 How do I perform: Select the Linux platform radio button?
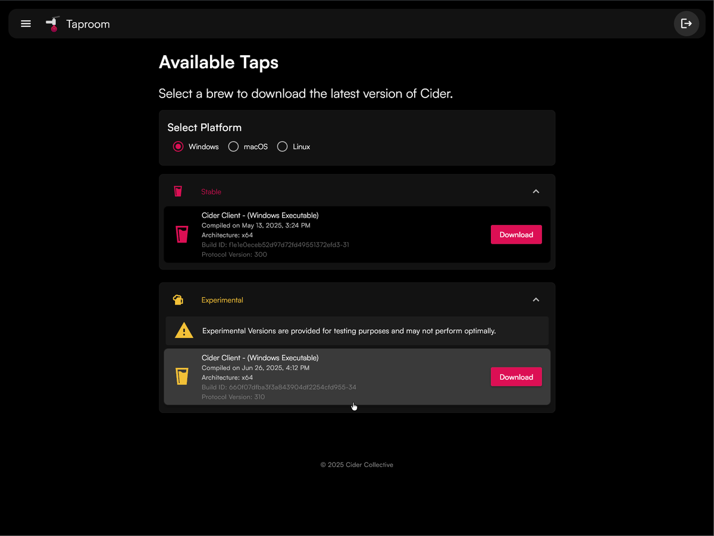tap(282, 147)
